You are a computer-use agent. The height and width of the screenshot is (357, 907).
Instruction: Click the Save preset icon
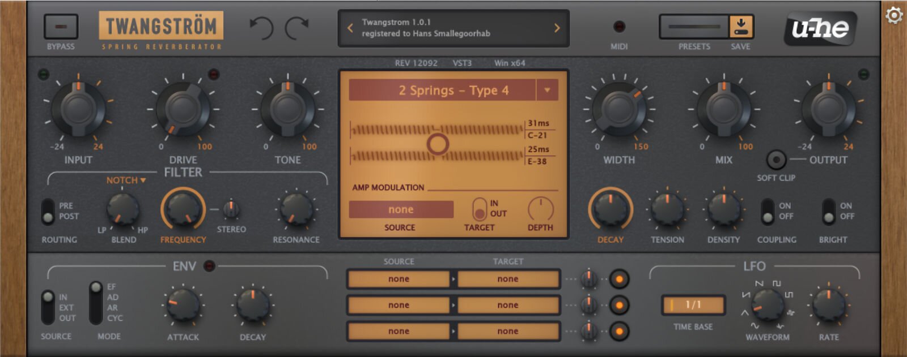[740, 27]
